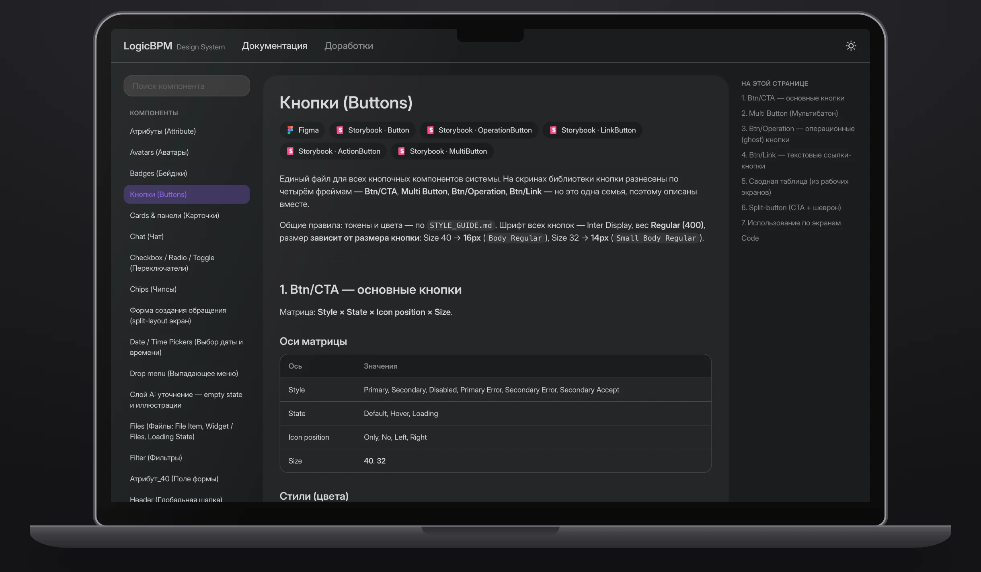The image size is (981, 572).
Task: Click the LogicBPM logo text
Action: [148, 46]
